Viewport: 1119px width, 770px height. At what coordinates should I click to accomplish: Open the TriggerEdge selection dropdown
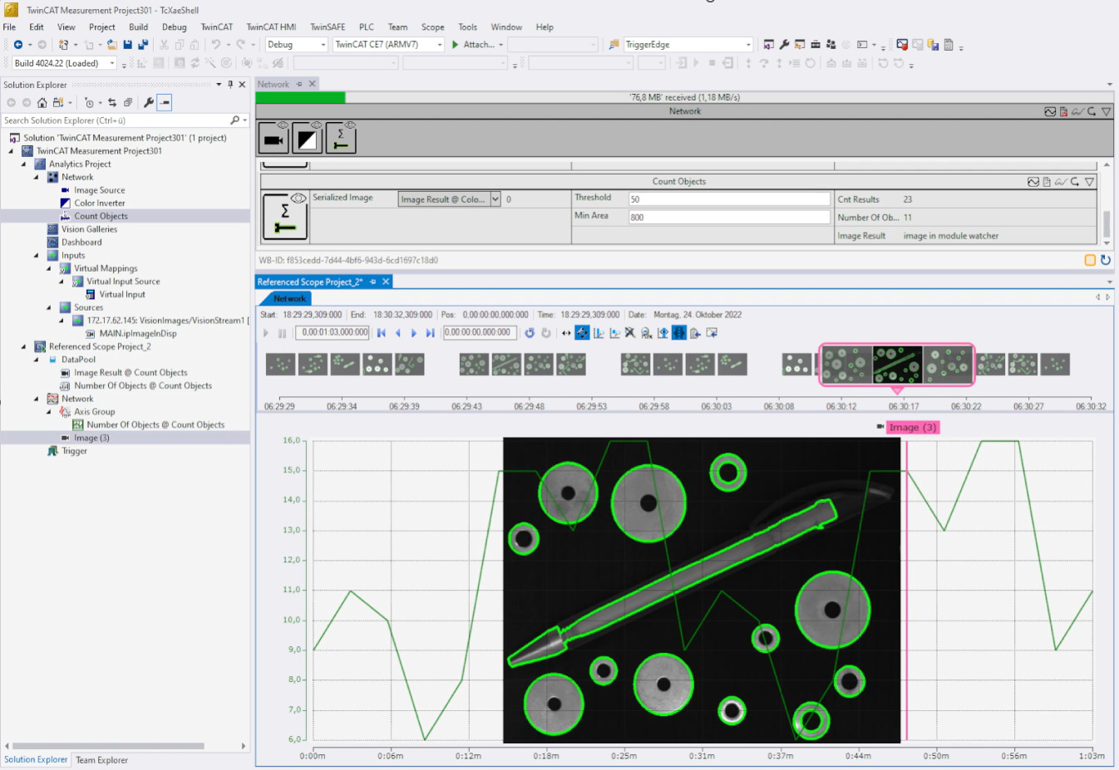tap(746, 44)
